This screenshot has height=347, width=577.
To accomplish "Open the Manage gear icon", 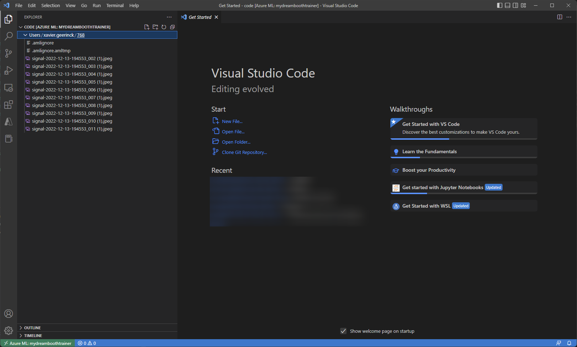I will [x=9, y=331].
